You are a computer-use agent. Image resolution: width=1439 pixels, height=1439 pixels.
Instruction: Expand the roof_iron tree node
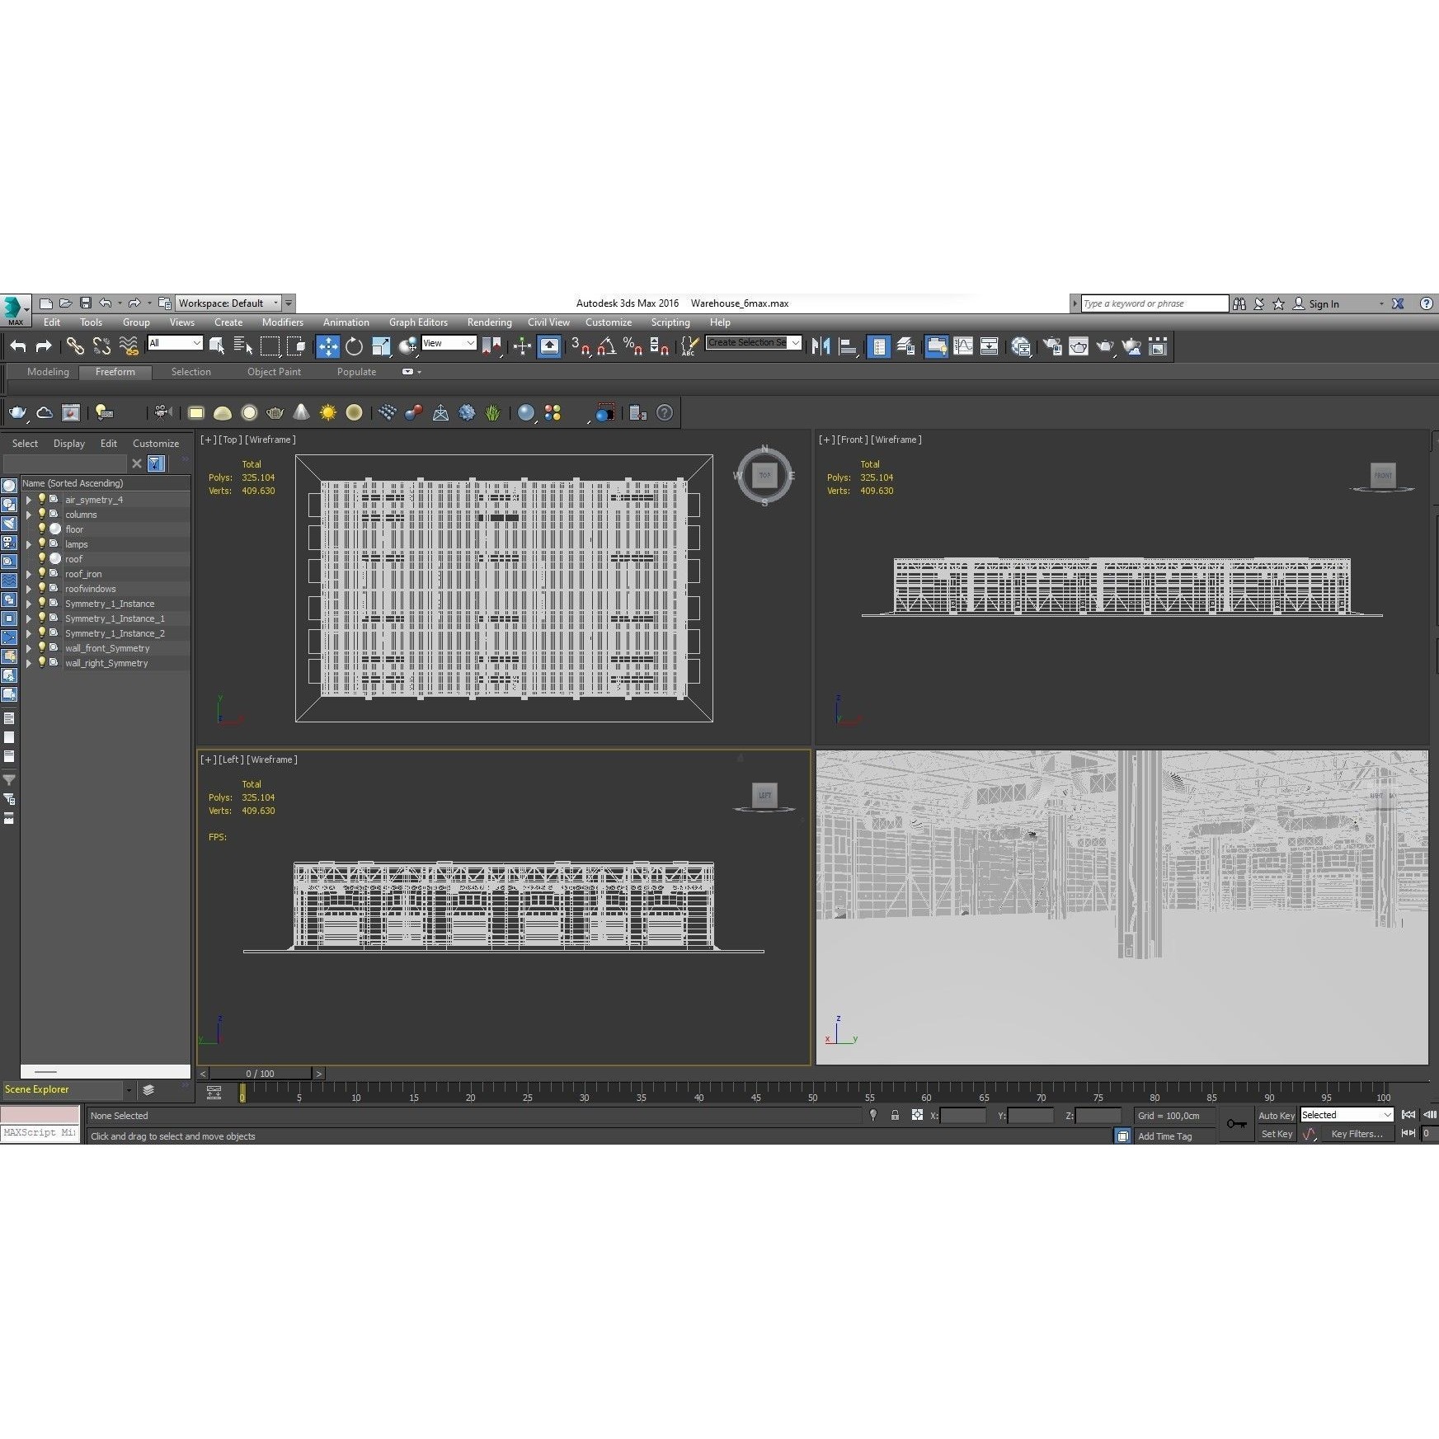point(29,574)
